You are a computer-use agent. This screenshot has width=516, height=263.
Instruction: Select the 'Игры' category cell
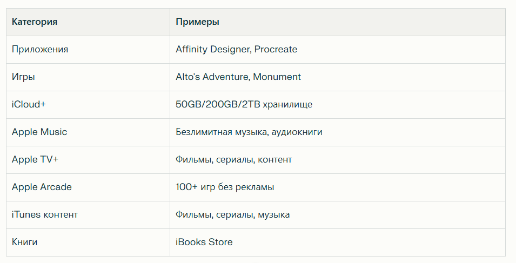point(88,77)
